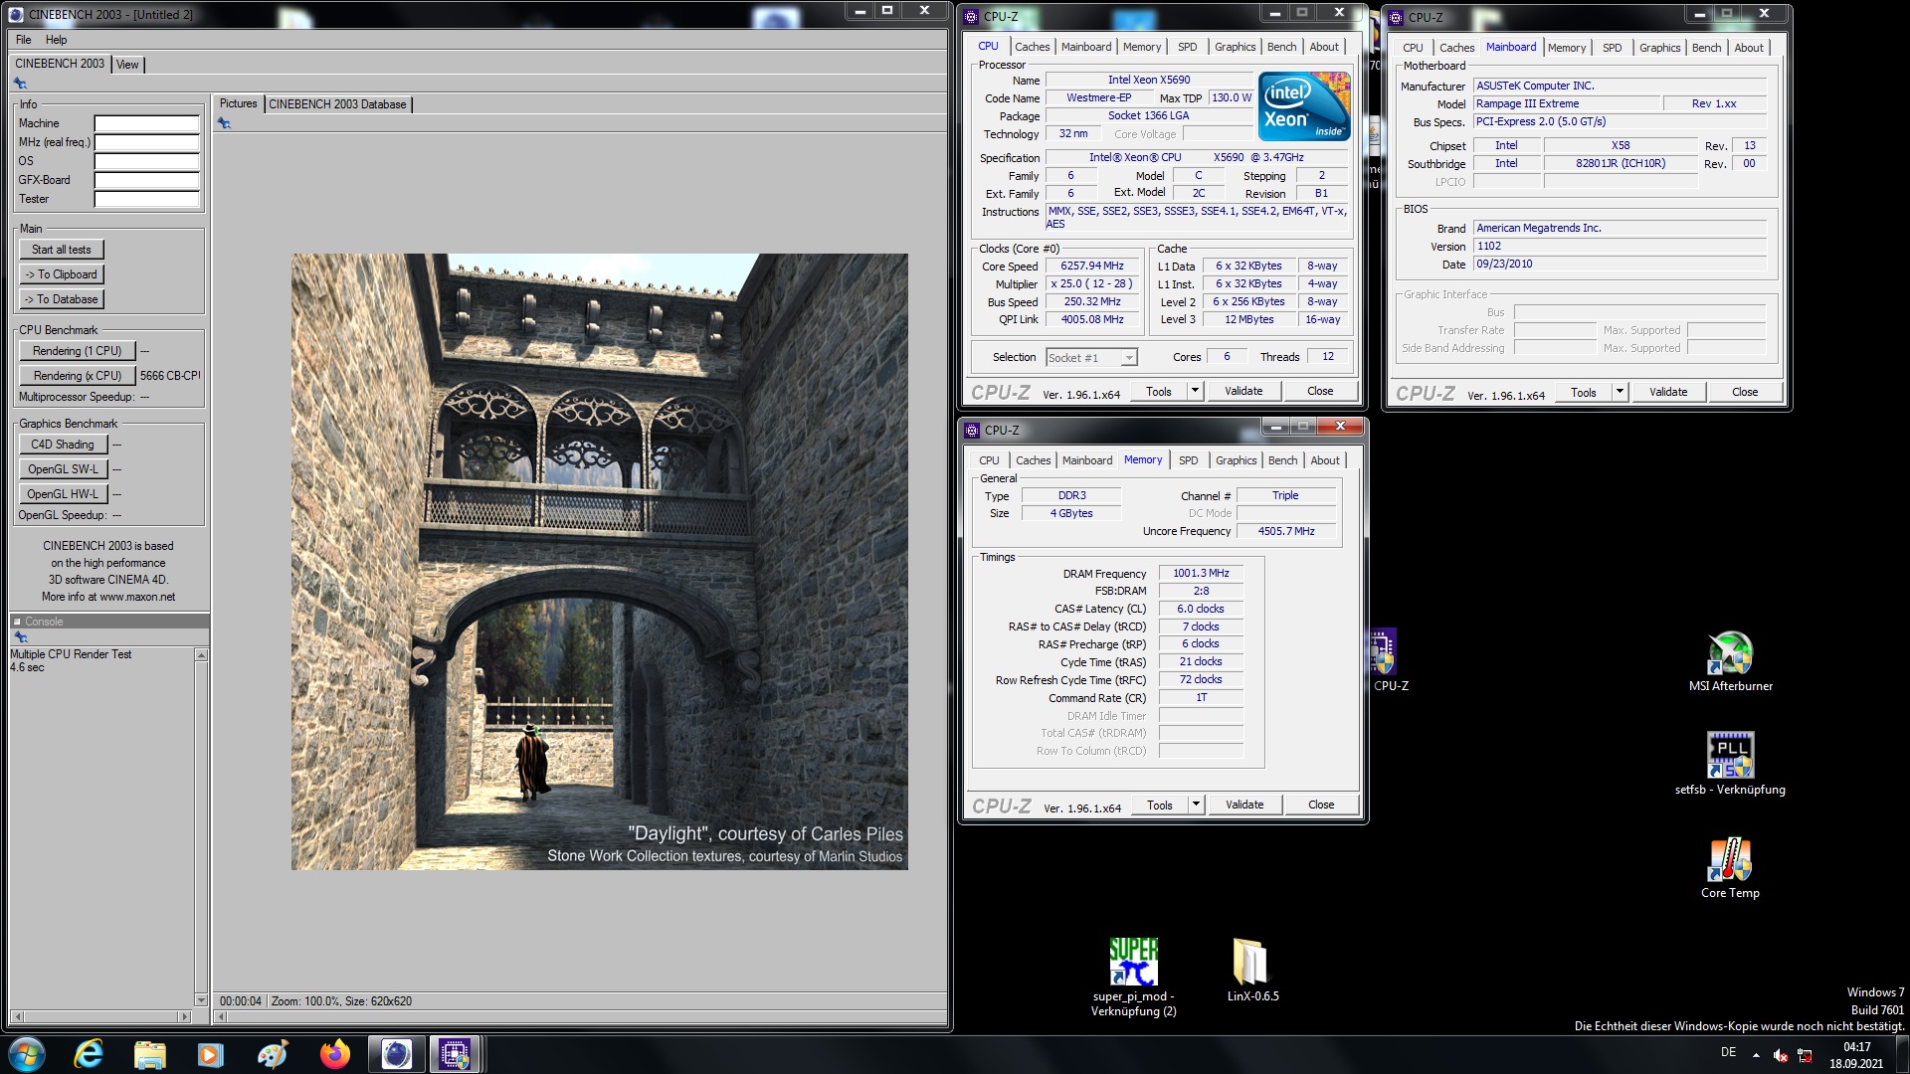
Task: Open Windows Explorer from the taskbar
Action: tap(150, 1054)
